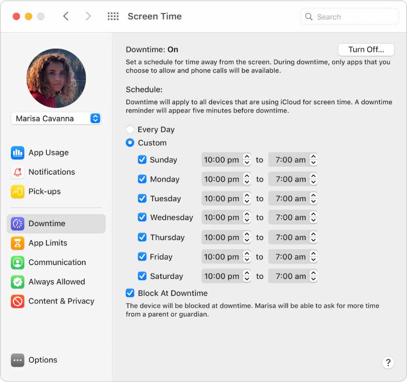Adjust Friday end time stepper arrows
The width and height of the screenshot is (407, 382).
click(x=313, y=257)
